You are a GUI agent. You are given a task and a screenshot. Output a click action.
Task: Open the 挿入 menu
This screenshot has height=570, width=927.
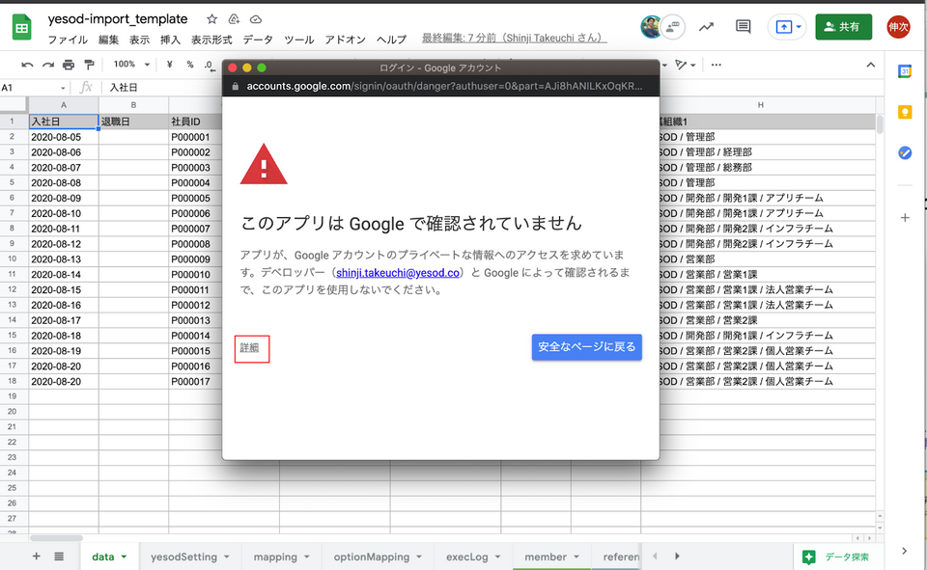pos(170,40)
